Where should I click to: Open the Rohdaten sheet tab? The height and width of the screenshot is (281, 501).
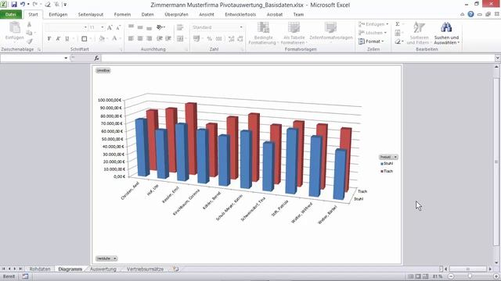pyautogui.click(x=40, y=269)
